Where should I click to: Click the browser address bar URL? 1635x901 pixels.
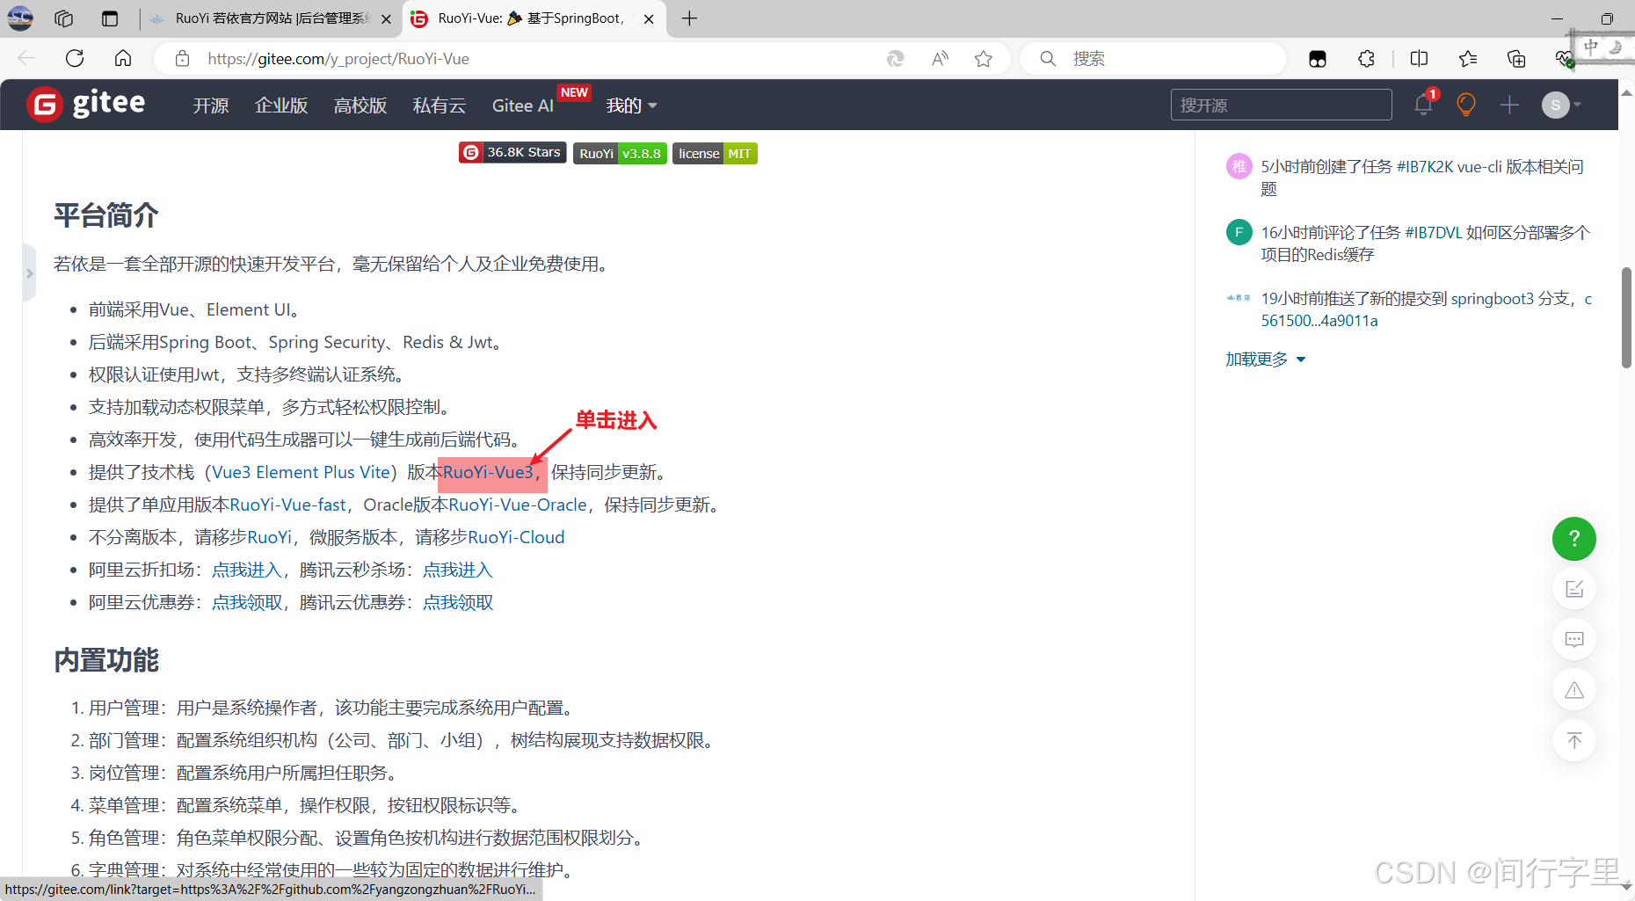pyautogui.click(x=338, y=59)
